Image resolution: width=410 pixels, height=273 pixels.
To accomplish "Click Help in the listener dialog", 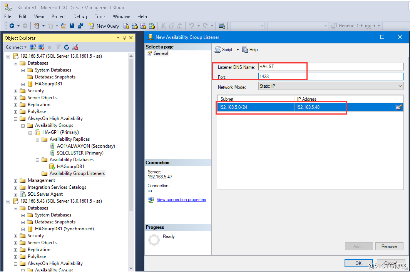I will pos(250,49).
